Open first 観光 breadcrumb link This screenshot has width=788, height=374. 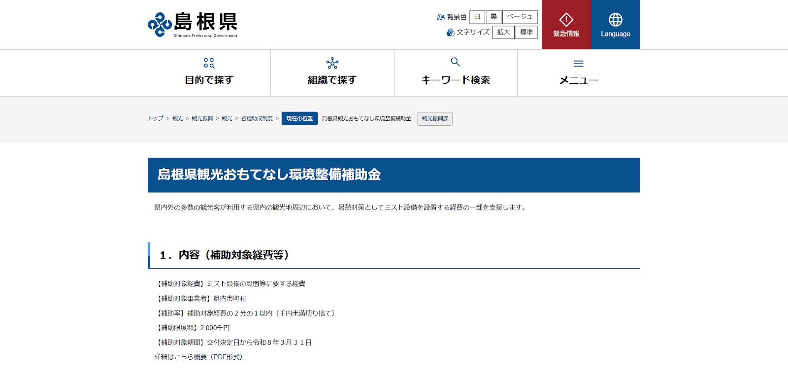(x=178, y=118)
